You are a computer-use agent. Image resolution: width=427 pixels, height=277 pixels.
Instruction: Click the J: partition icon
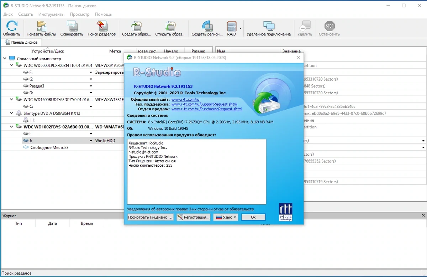pyautogui.click(x=26, y=140)
